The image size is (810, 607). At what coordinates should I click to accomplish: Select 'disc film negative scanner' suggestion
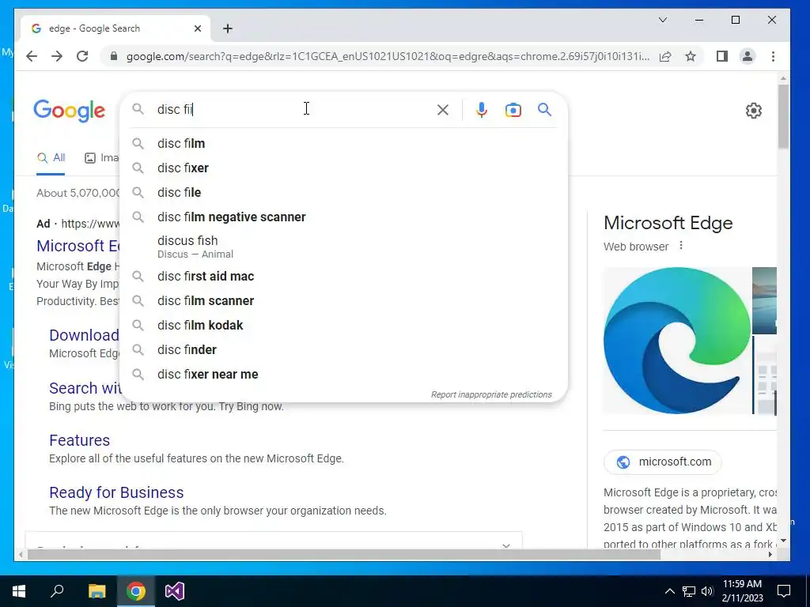[x=343, y=217]
